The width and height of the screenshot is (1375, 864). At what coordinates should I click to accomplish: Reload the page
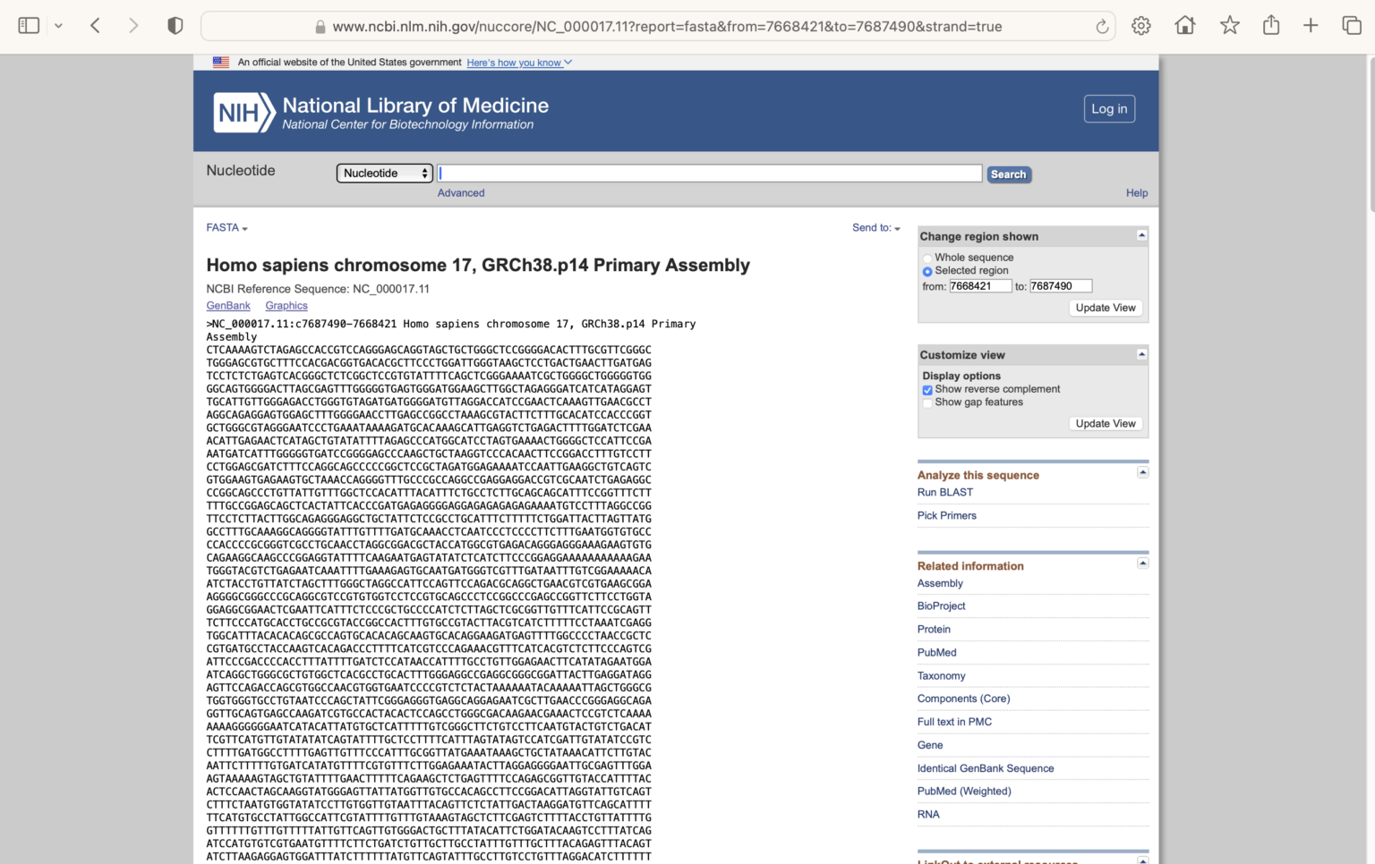pos(1101,26)
